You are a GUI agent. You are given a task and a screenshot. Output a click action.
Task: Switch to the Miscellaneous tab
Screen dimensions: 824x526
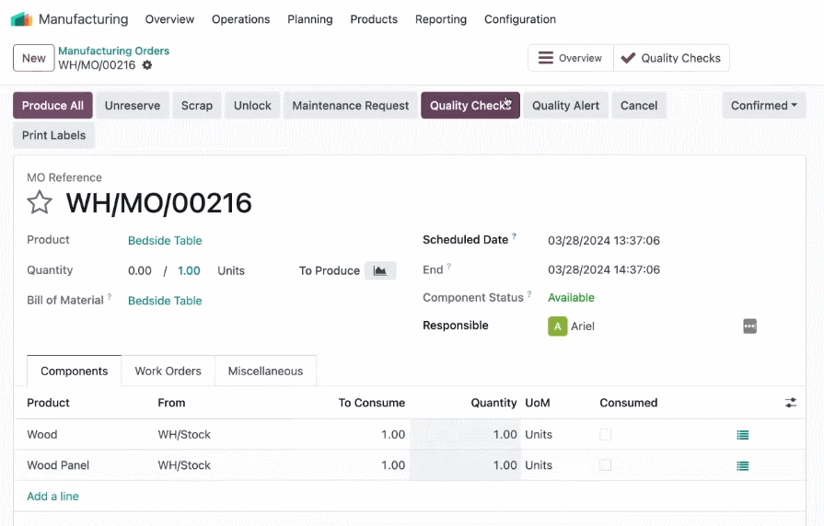(x=265, y=372)
